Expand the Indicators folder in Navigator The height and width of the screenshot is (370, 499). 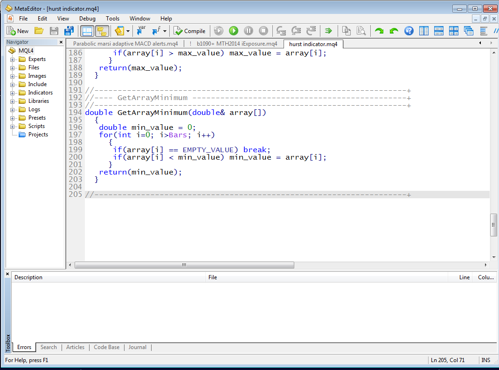coord(13,93)
